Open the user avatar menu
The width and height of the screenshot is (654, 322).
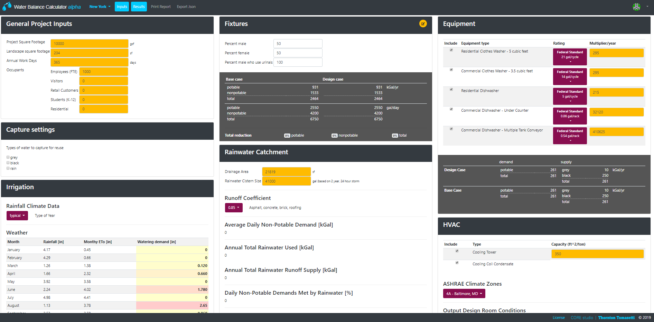click(636, 7)
